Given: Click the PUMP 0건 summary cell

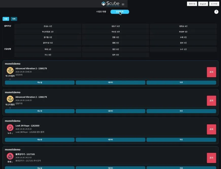Looking at the screenshot, I should (x=183, y=32).
